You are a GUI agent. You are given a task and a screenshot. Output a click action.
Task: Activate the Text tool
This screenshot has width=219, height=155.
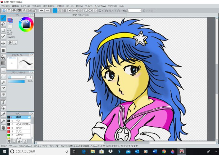click(x=3, y=102)
